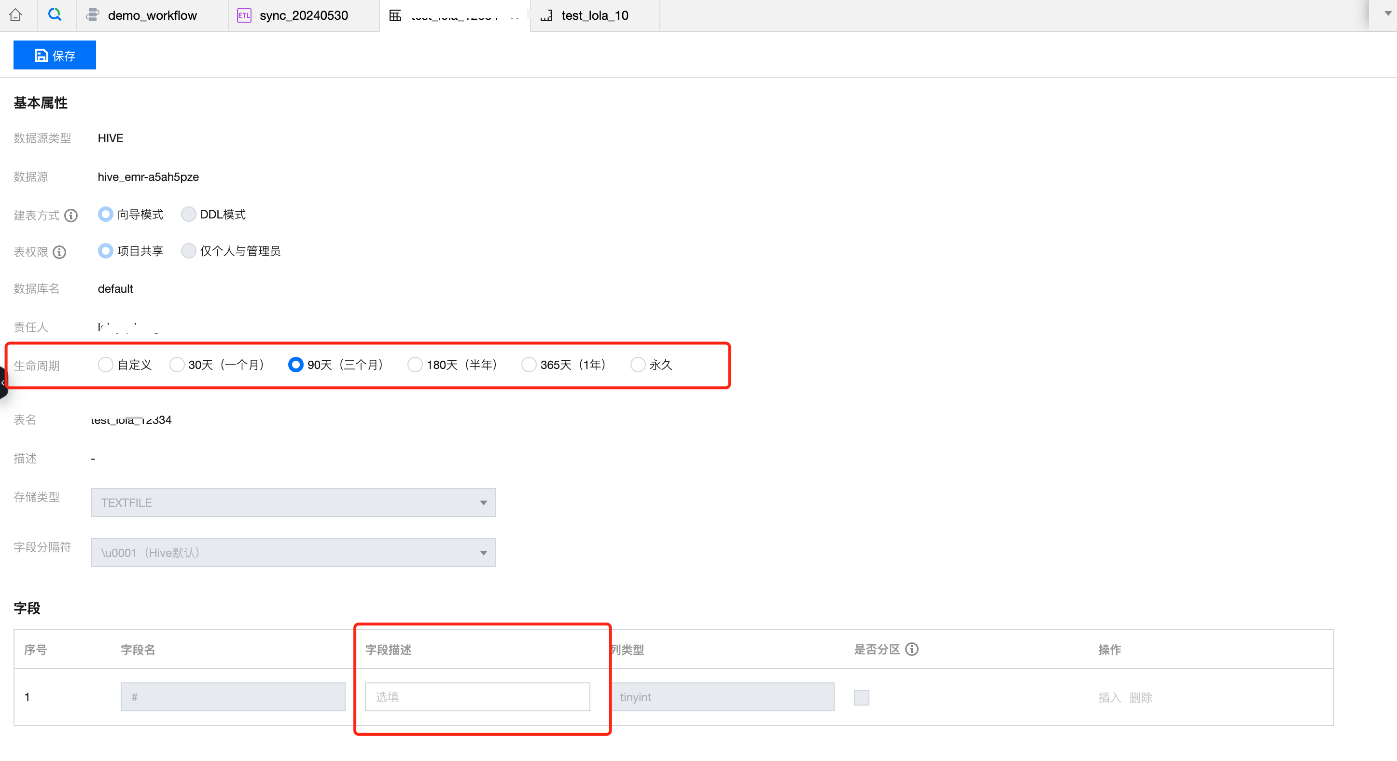Click the left-edge panel collapse arrow
The height and width of the screenshot is (761, 1397).
(3, 382)
